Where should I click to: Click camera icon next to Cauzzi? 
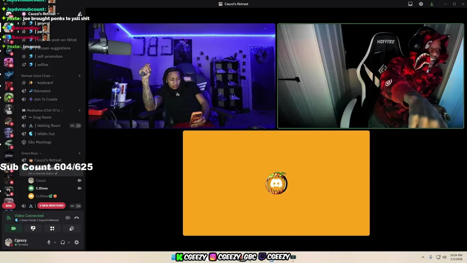tap(79, 180)
